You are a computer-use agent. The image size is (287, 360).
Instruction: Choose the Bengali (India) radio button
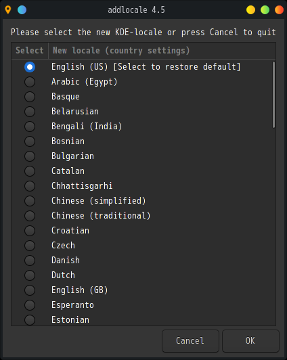coord(30,127)
